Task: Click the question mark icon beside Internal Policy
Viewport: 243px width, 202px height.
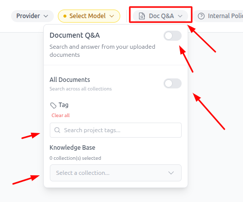Action: [x=201, y=16]
